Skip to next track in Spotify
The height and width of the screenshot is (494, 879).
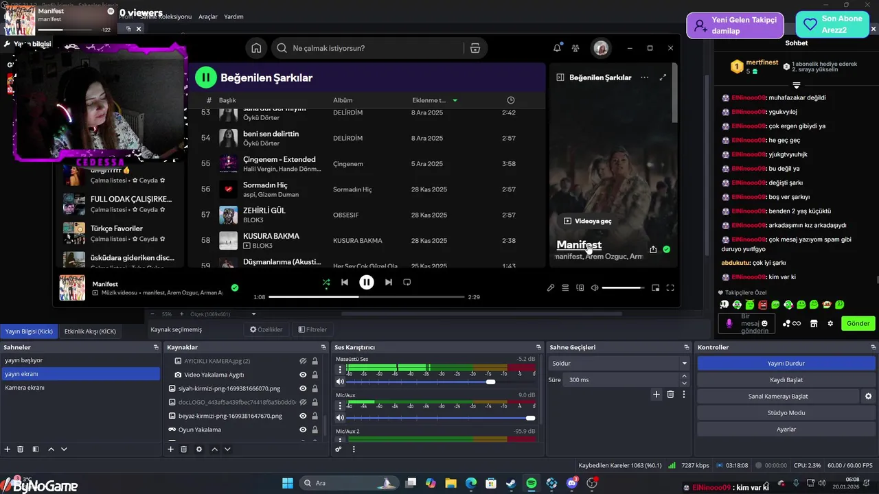click(389, 282)
